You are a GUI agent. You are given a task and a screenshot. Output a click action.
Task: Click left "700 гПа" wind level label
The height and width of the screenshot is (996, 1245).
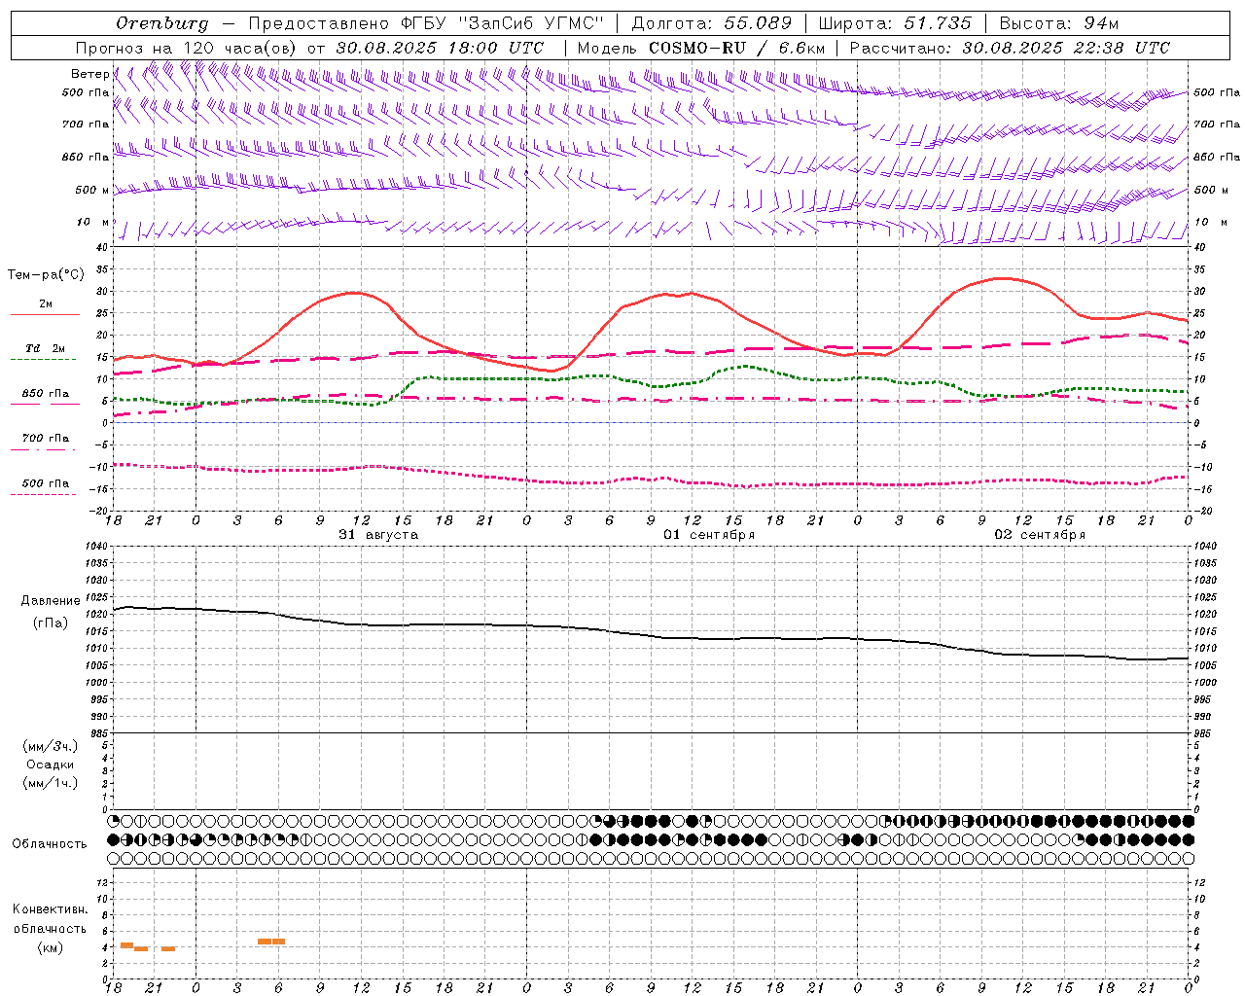86,124
